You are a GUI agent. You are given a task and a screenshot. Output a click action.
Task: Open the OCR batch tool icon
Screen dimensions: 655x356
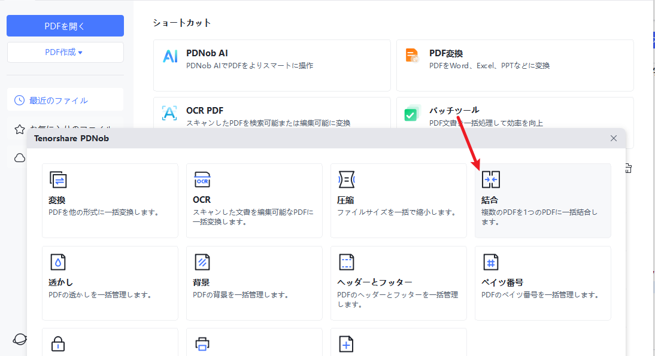pos(202,179)
